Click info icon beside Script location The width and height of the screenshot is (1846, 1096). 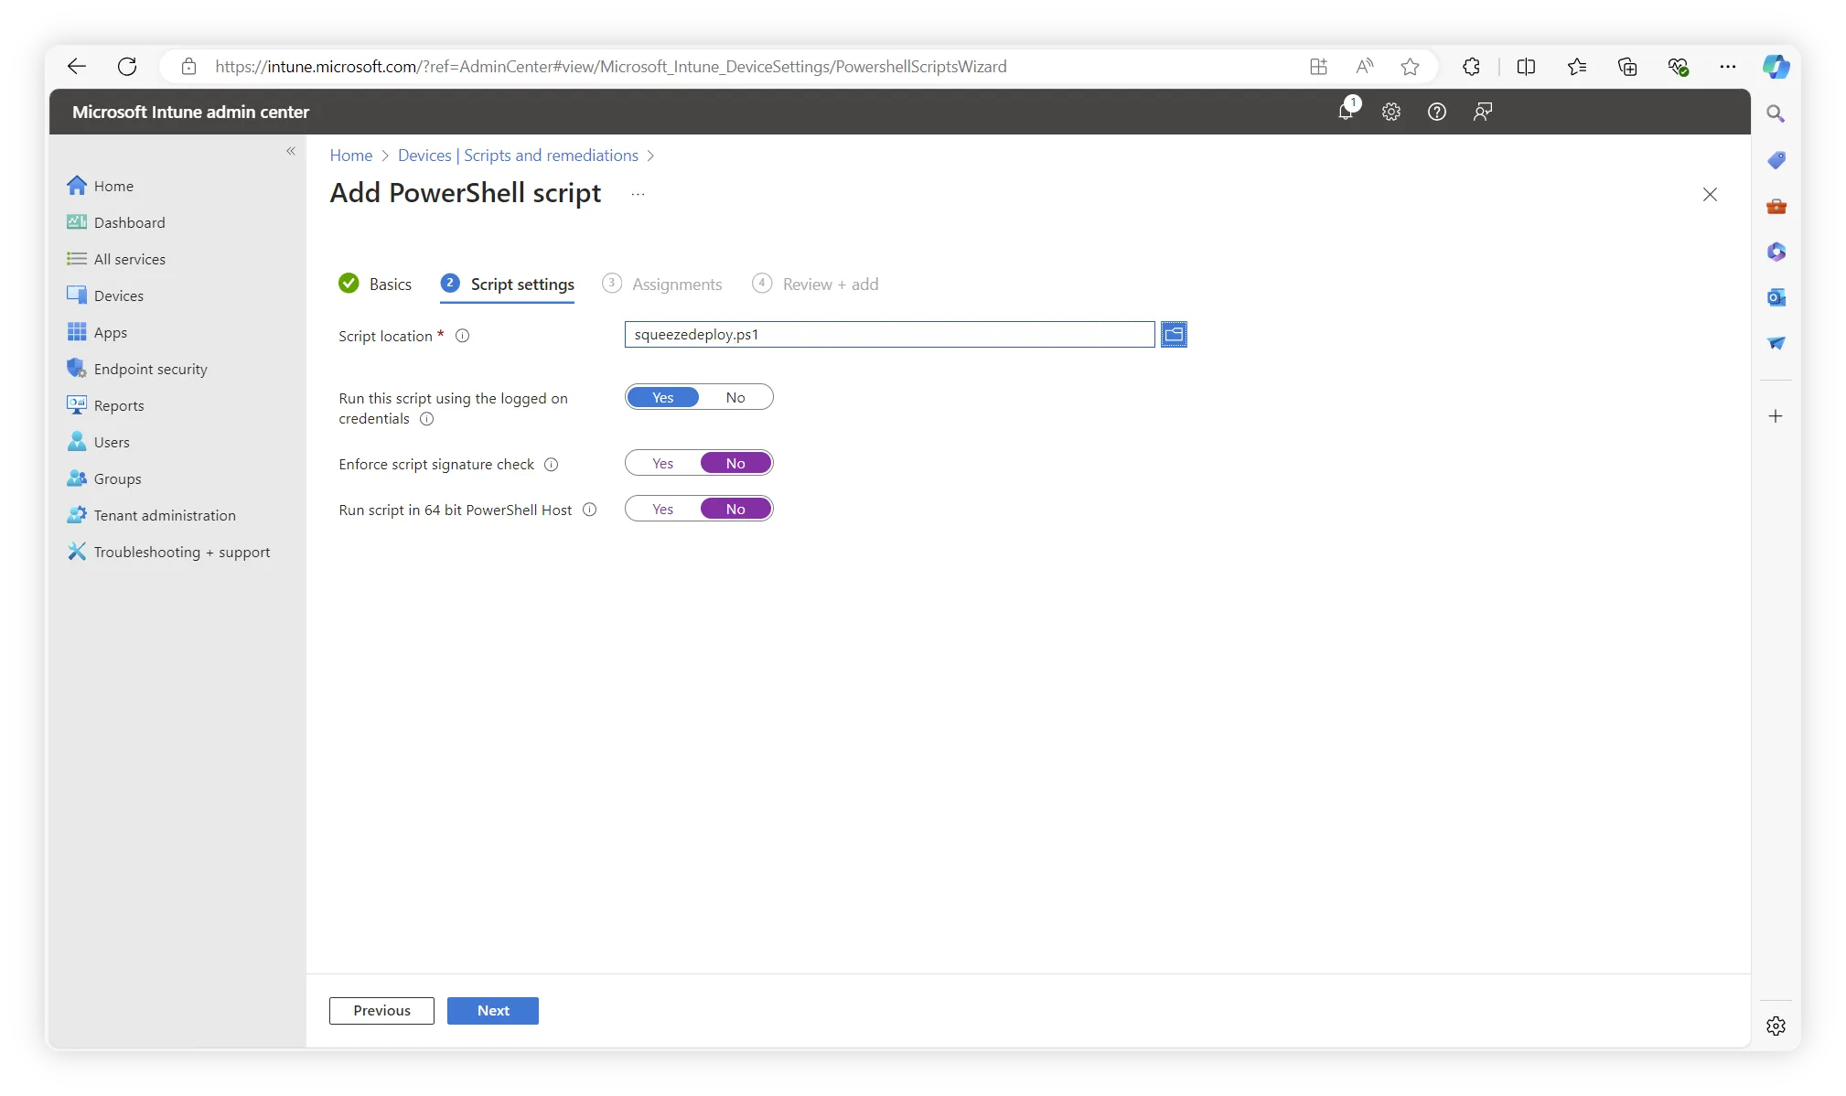pos(463,336)
